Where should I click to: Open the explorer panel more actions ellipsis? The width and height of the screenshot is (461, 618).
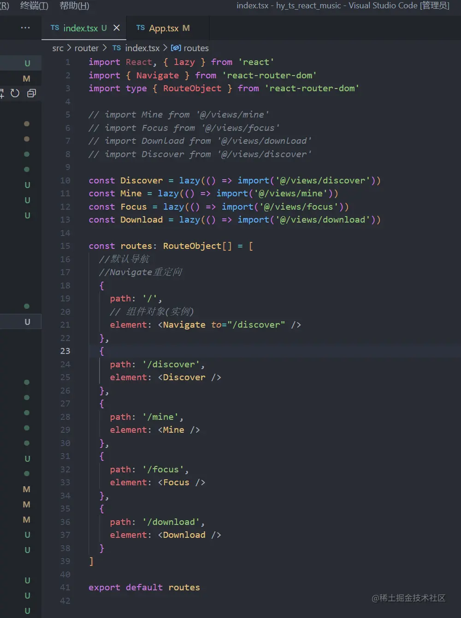[25, 28]
